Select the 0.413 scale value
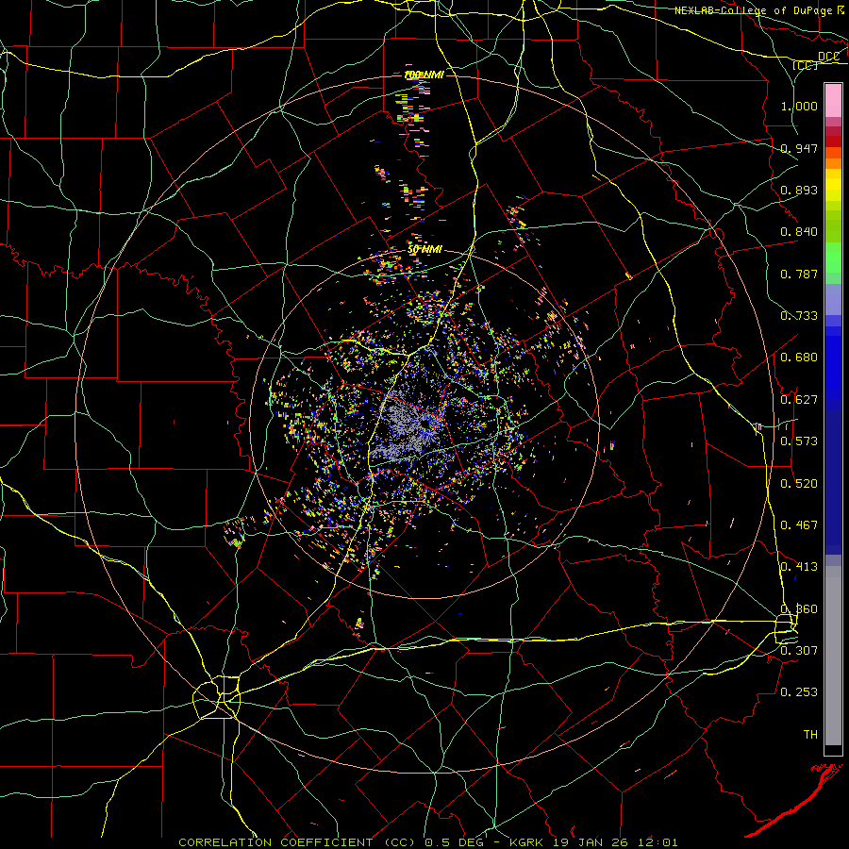The image size is (849, 849). 799,567
